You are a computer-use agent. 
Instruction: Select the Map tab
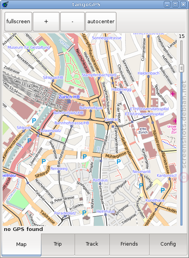[22, 244]
